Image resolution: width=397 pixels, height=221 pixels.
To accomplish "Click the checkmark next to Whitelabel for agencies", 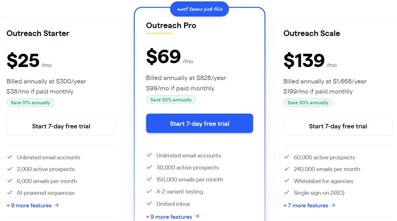I will 287,181.
